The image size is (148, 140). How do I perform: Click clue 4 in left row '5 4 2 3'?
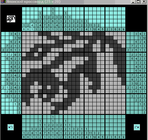click(11, 59)
